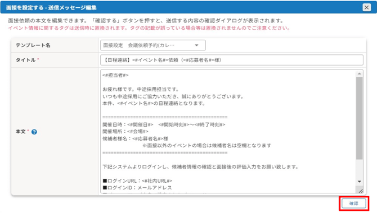The width and height of the screenshot is (377, 213).
Task: Click the ■ログインID：メールアドレス line
Action: [x=137, y=188]
